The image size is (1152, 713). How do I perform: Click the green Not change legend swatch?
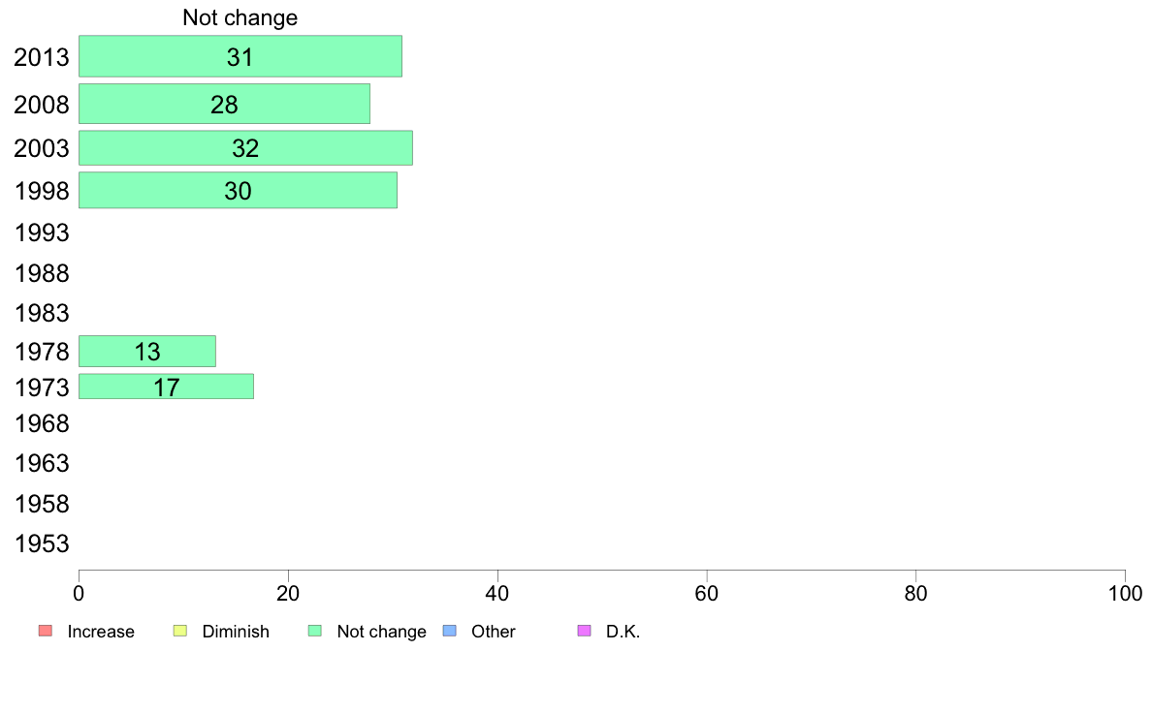pyautogui.click(x=315, y=631)
